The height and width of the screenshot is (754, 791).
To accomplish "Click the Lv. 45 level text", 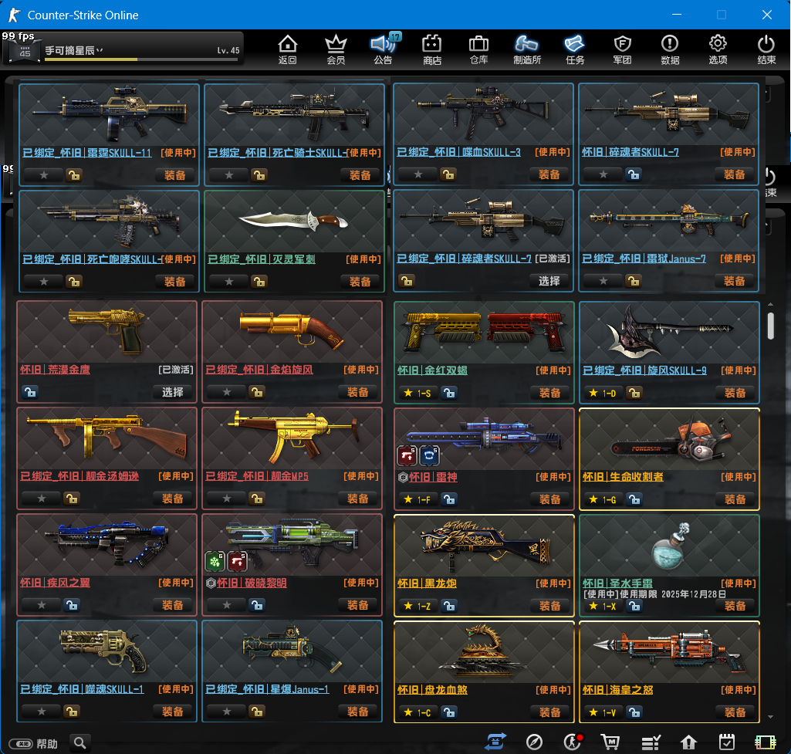I will (228, 50).
